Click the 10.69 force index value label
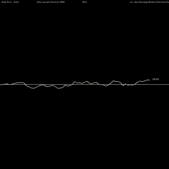 (155, 79)
